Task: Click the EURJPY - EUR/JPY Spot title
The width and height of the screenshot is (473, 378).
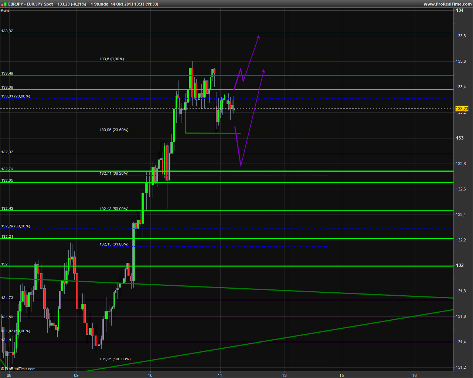Action: pos(31,4)
